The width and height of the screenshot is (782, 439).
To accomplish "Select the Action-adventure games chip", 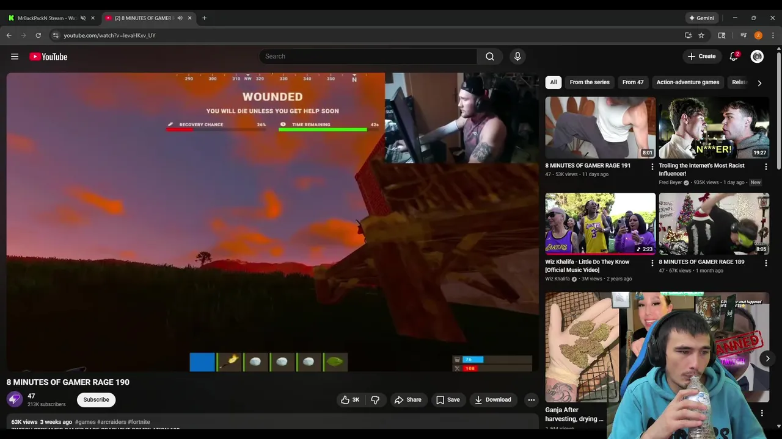I will point(688,82).
